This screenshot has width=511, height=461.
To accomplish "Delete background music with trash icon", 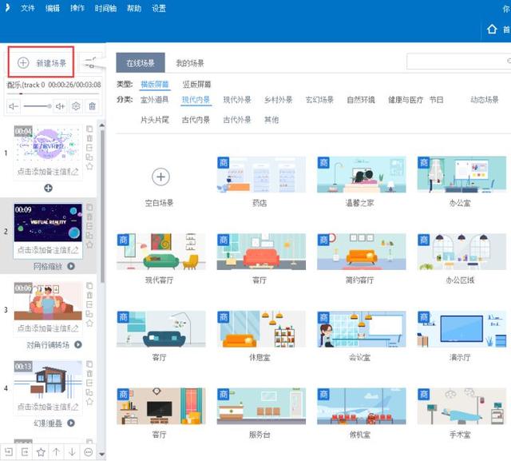I will (92, 105).
